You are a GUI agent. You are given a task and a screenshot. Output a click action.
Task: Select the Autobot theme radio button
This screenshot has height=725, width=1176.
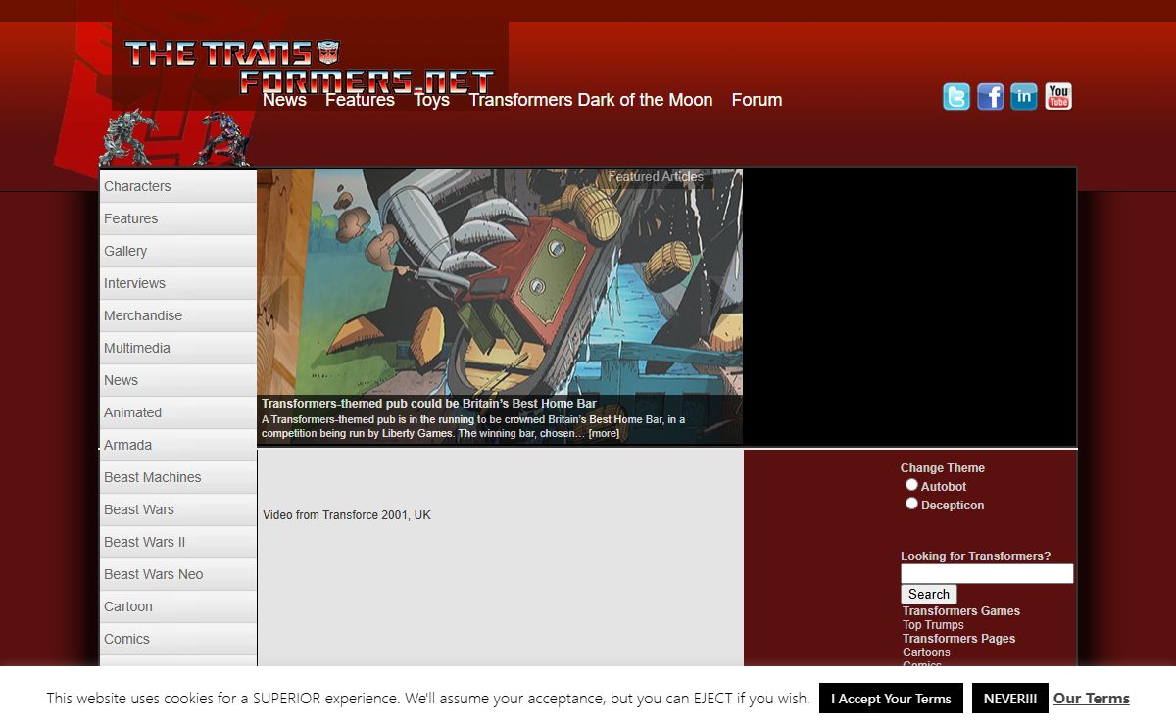911,485
